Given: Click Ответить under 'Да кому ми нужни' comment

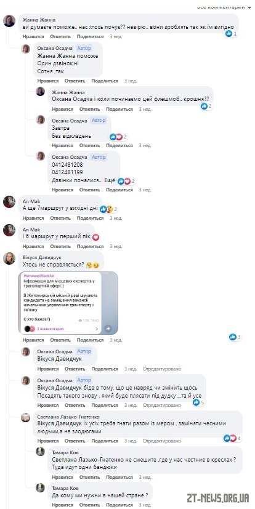Looking at the screenshot, I should [x=89, y=505].
